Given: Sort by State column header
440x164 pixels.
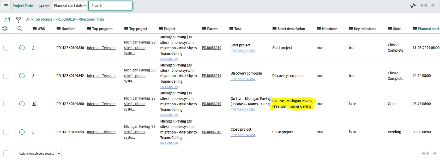Looking at the screenshot, I should tap(397, 29).
